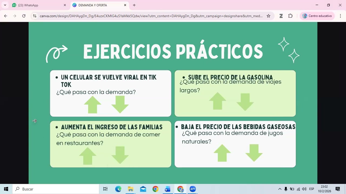This screenshot has width=346, height=194.
Task: Choose down arrow for viral celular demand
Action: pos(120,105)
